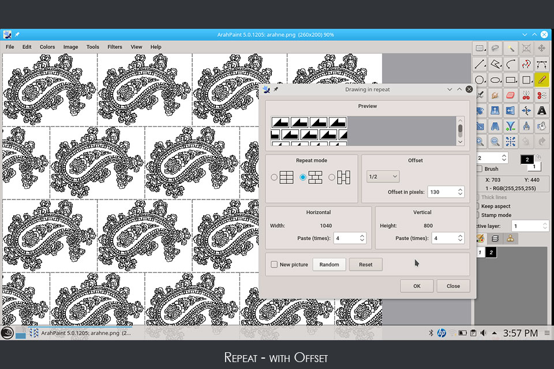554x369 pixels.
Task: Enable the New picture checkbox
Action: pyautogui.click(x=274, y=265)
